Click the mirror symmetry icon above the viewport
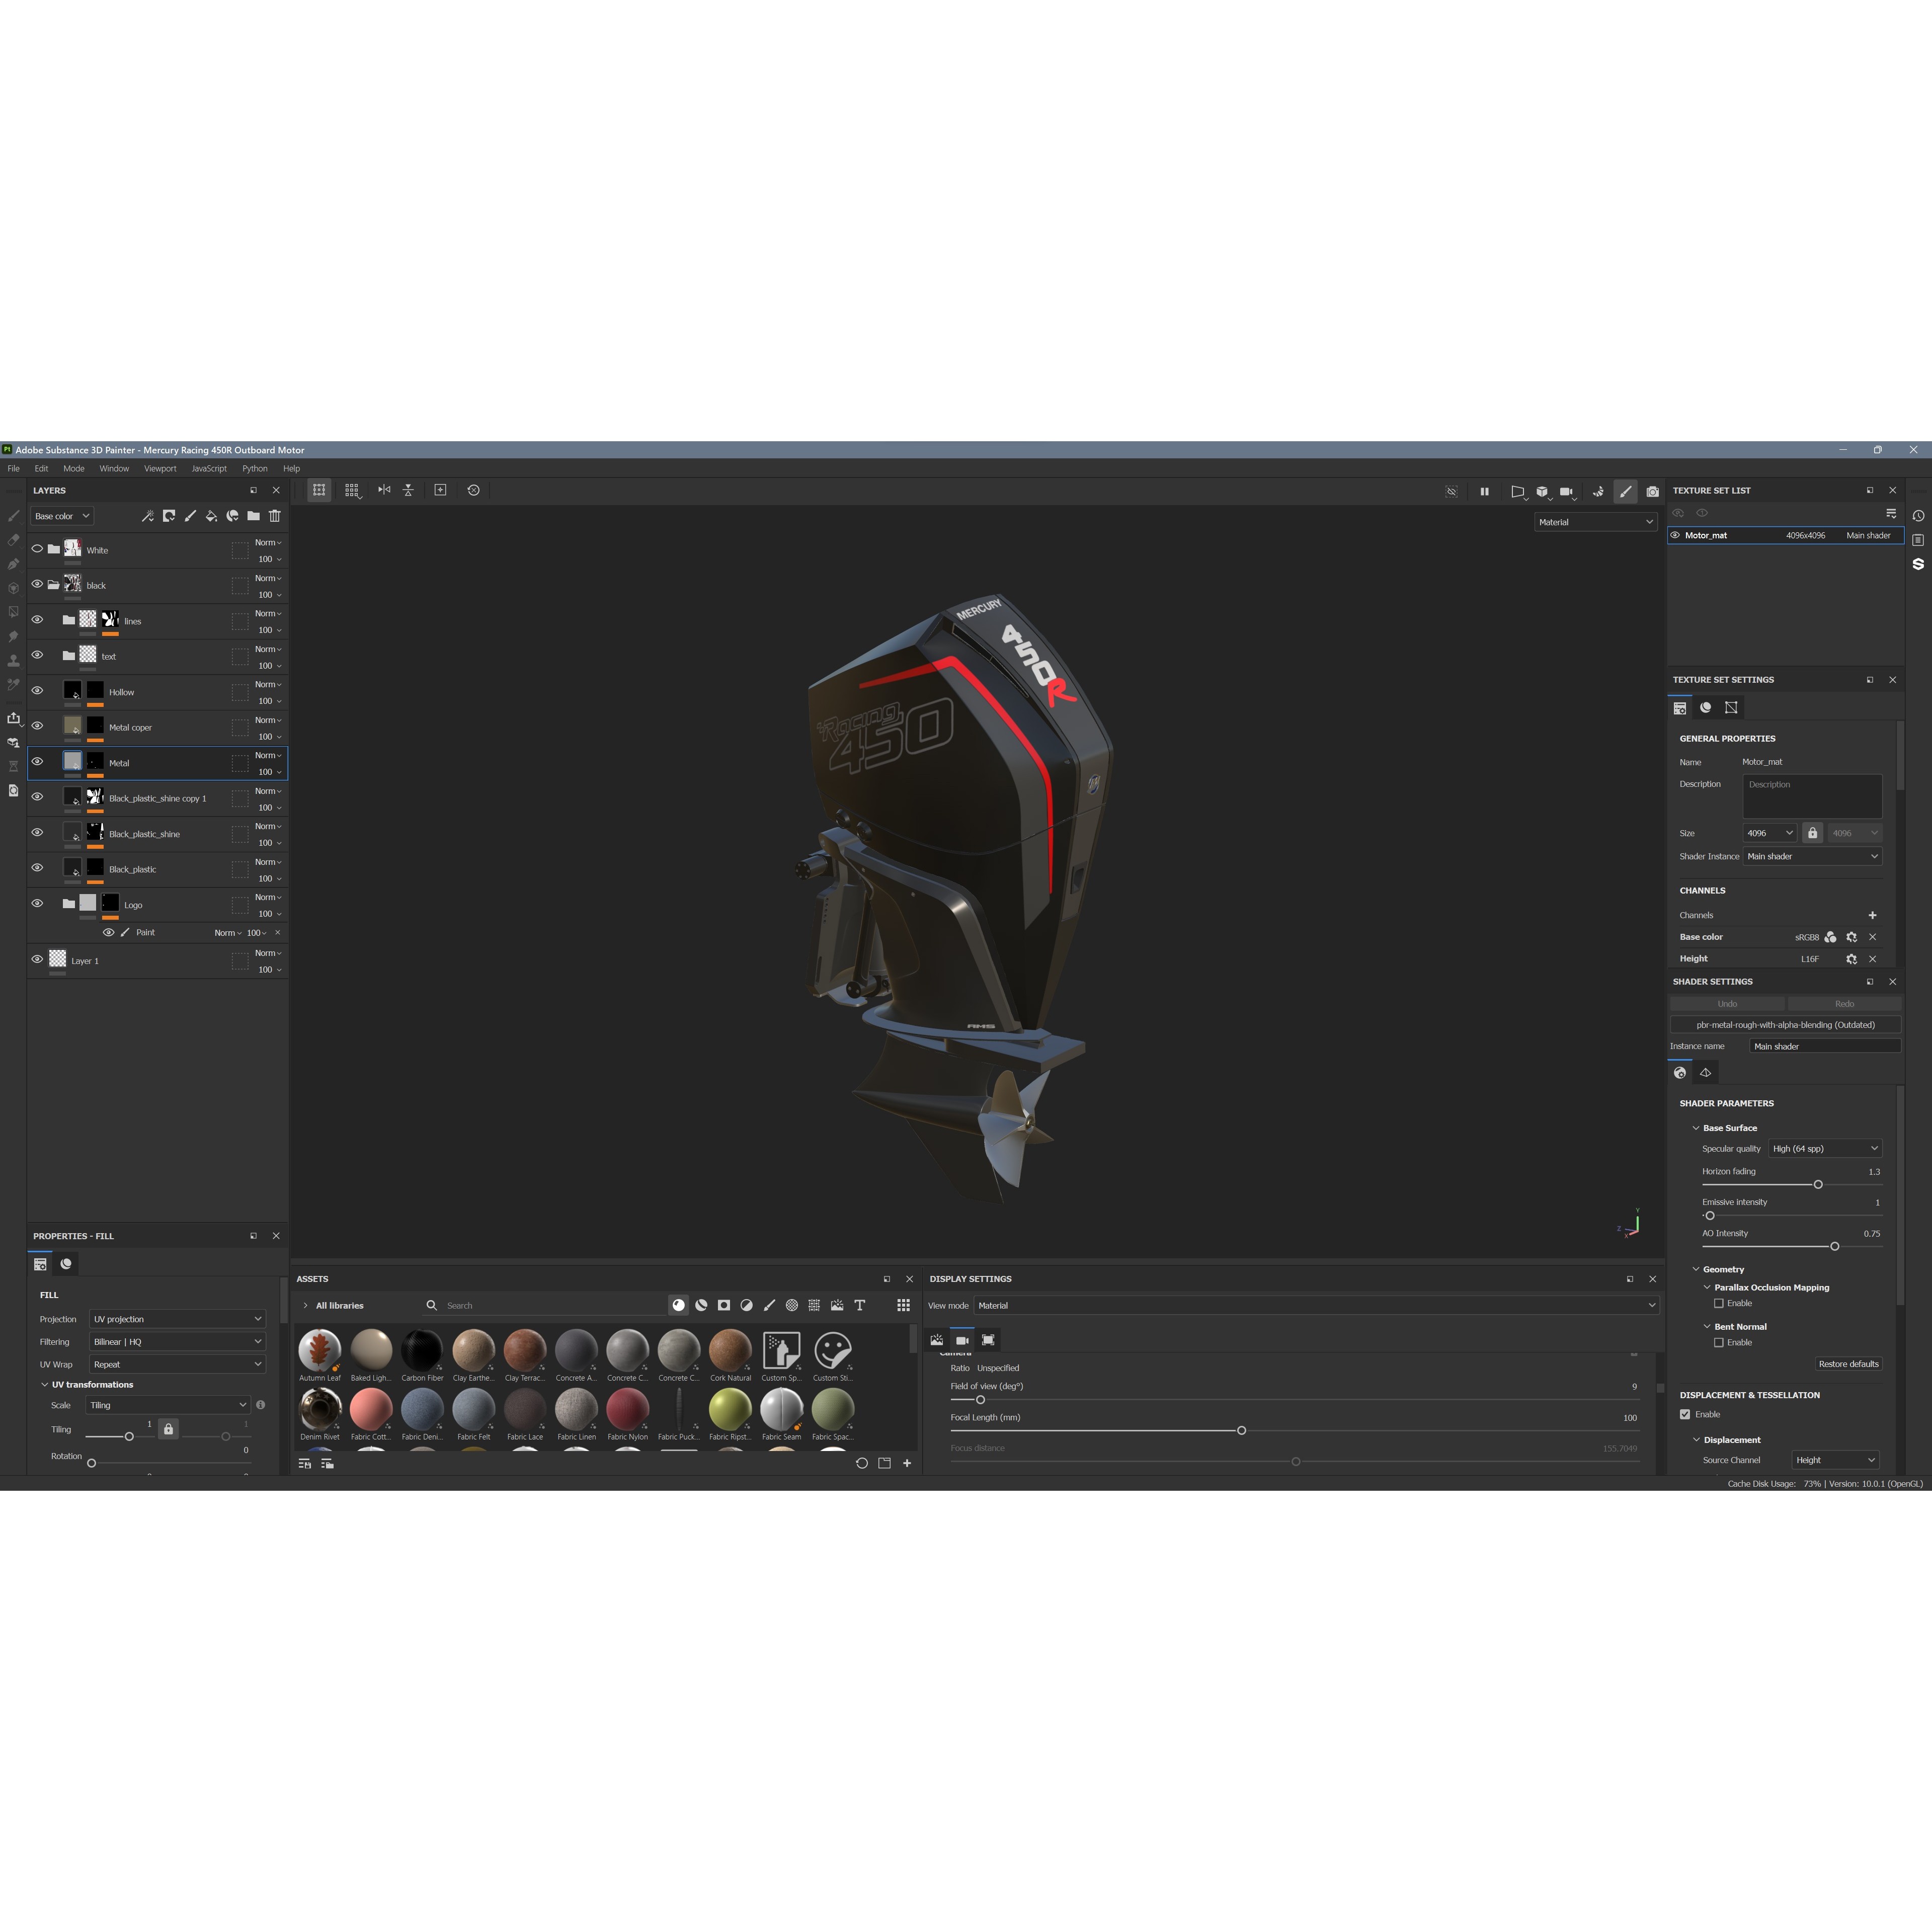Viewport: 1932px width, 1932px height. pyautogui.click(x=384, y=490)
